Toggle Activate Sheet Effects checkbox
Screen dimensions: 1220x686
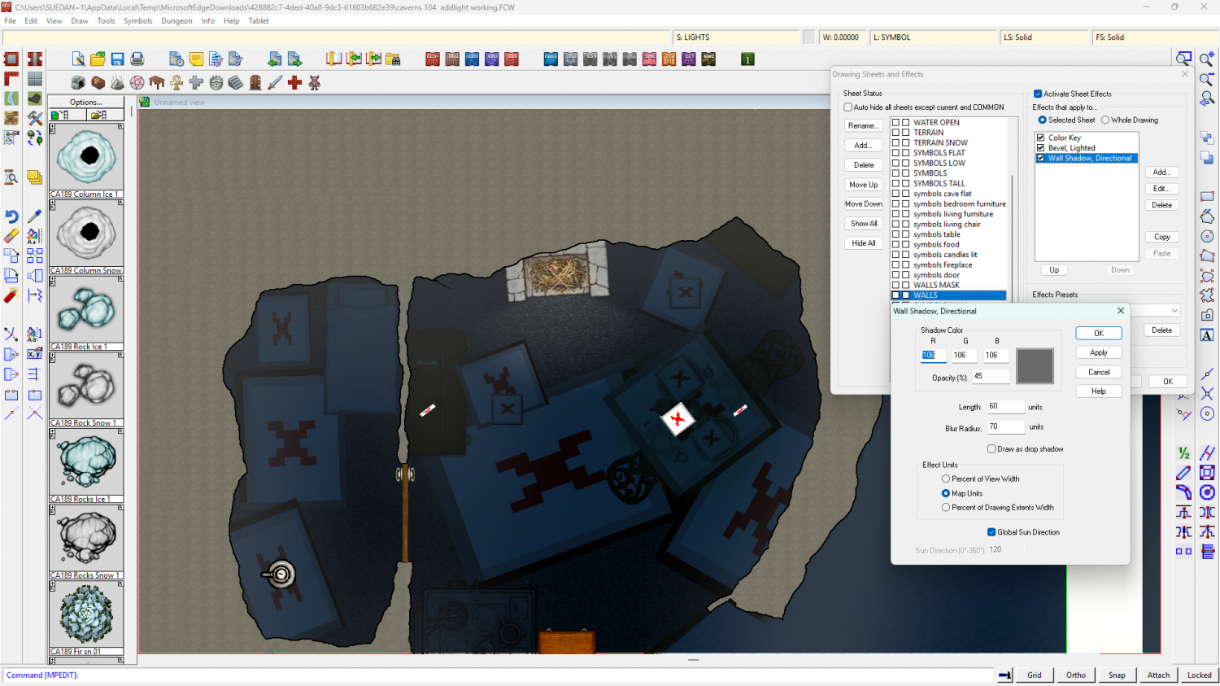[x=1038, y=94]
